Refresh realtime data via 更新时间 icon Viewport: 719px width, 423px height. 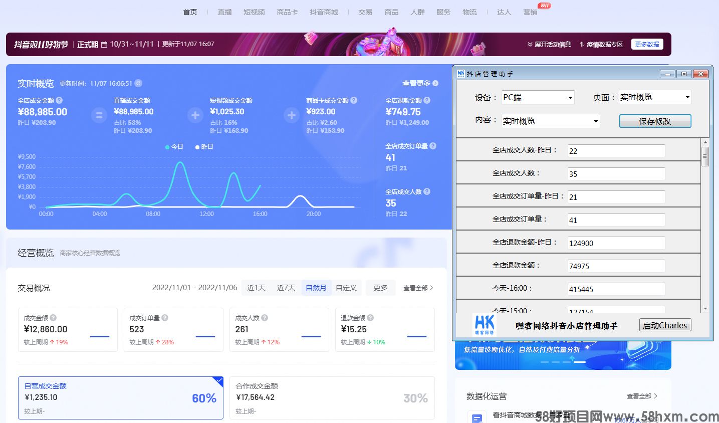tap(138, 83)
